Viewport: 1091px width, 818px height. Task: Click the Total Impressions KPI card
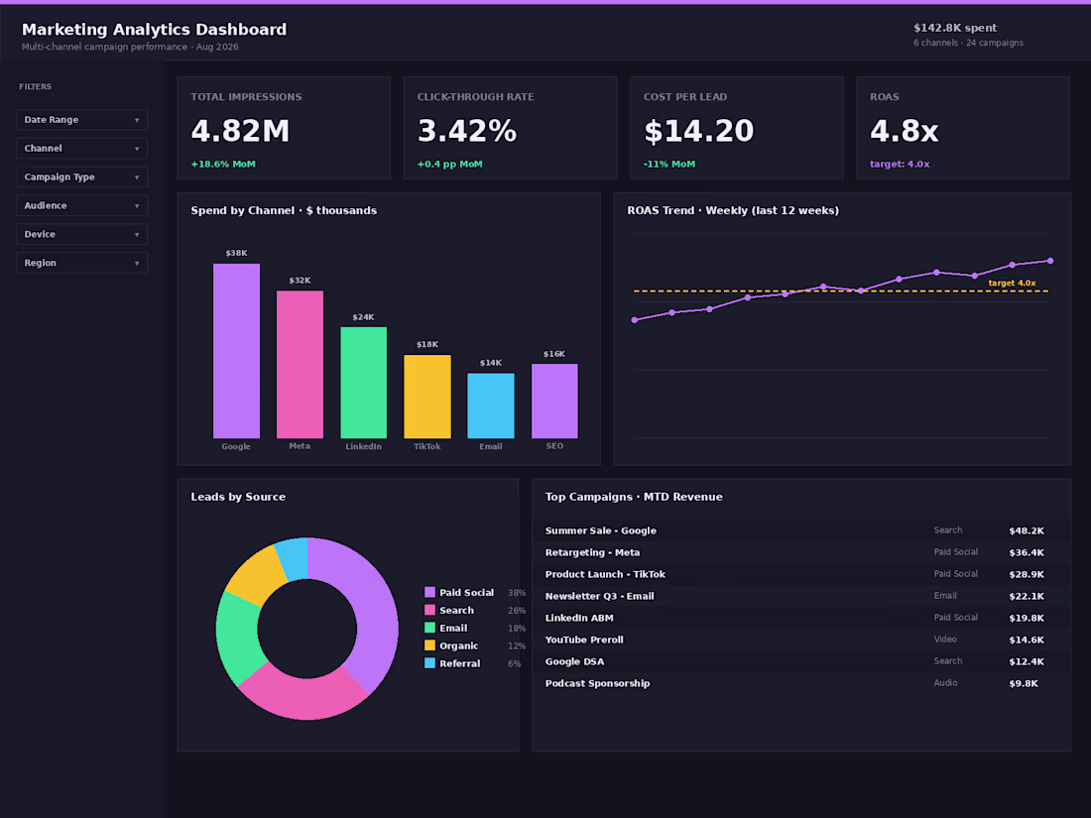[x=284, y=128]
